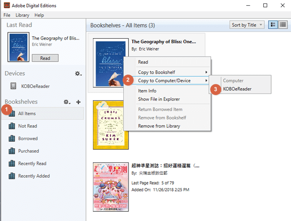Screen dimensions: 291x221
Task: Open the Bookshelves gear options menu
Action: point(67,102)
